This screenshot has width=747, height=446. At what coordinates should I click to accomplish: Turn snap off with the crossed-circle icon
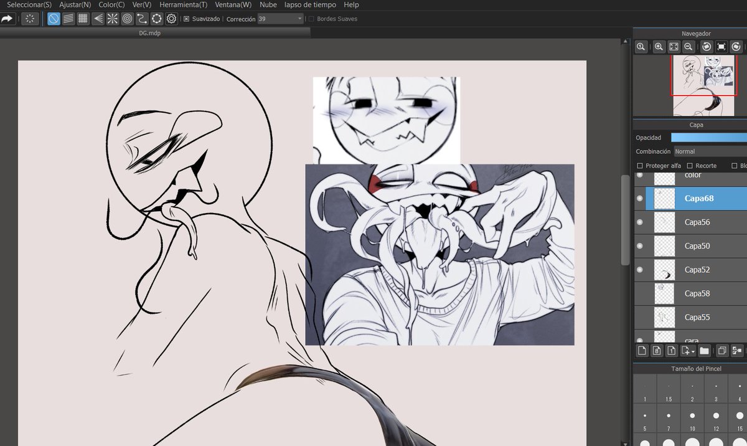pos(54,19)
